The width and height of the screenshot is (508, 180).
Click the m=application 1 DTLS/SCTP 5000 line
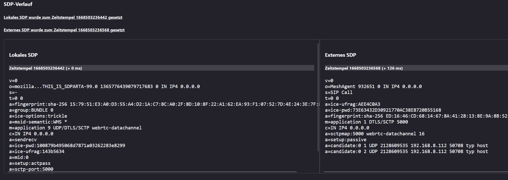[366, 122]
